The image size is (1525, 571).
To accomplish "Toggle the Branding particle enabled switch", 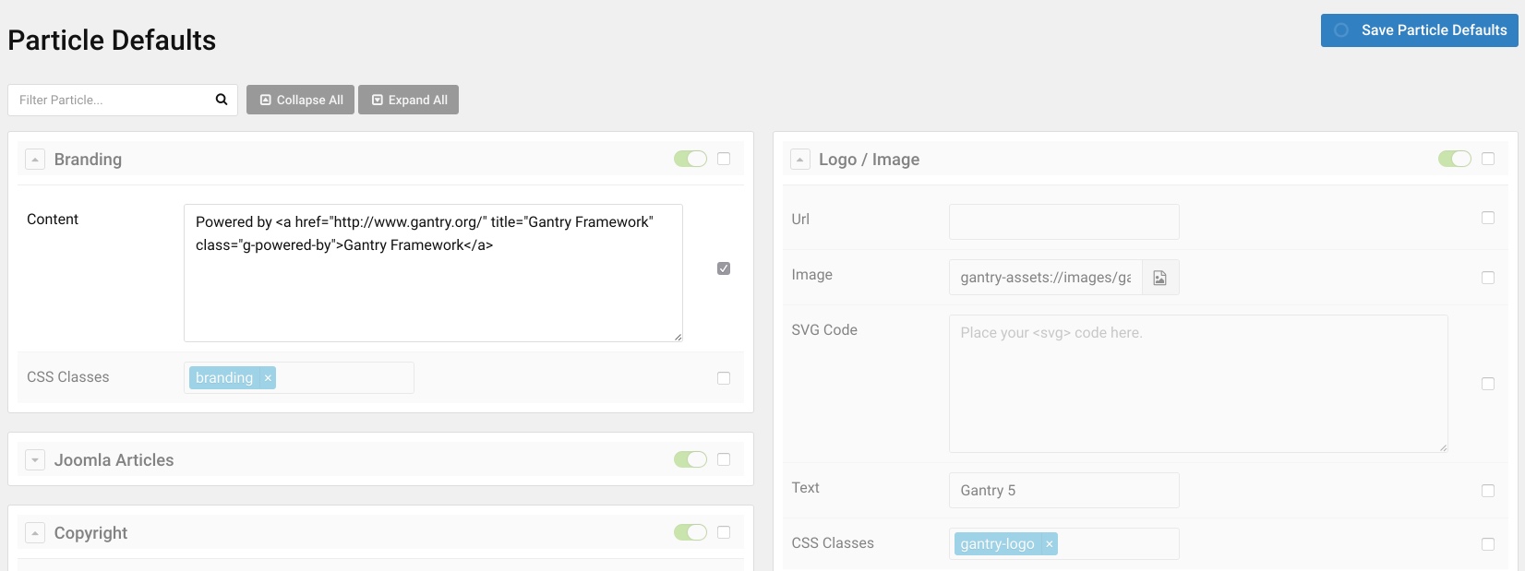I will tap(690, 160).
